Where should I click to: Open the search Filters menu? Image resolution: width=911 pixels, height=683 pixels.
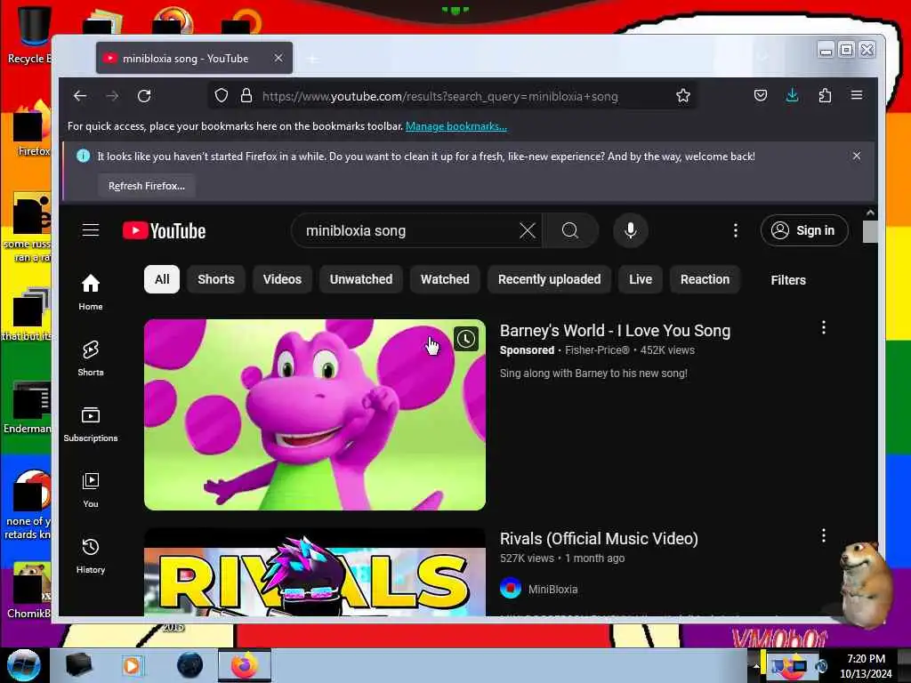pos(788,280)
